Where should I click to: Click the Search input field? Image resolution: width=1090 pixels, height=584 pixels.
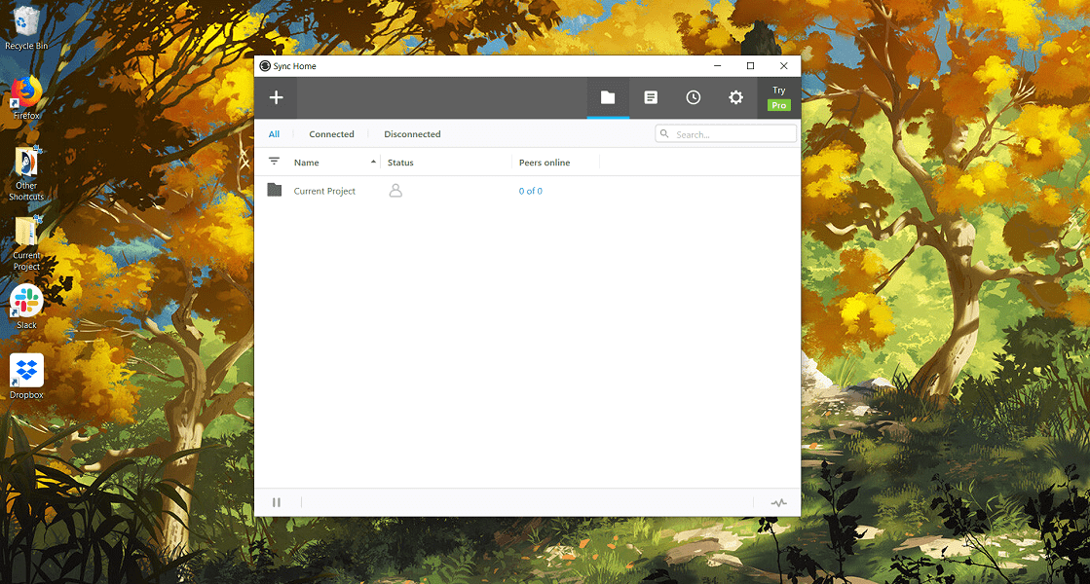point(726,133)
